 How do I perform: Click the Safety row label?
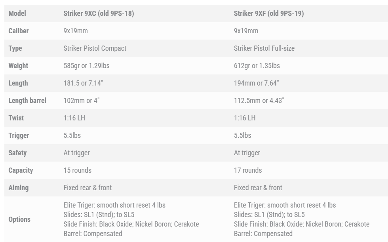(17, 153)
